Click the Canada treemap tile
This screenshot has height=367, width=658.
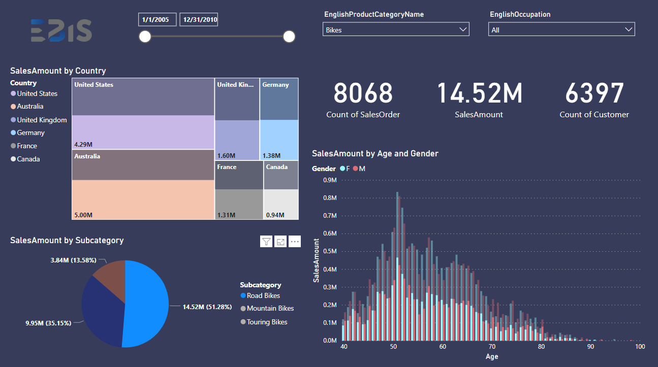click(x=281, y=190)
